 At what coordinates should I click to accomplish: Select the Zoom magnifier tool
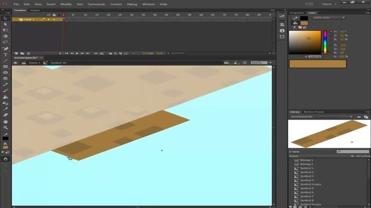tap(5, 128)
